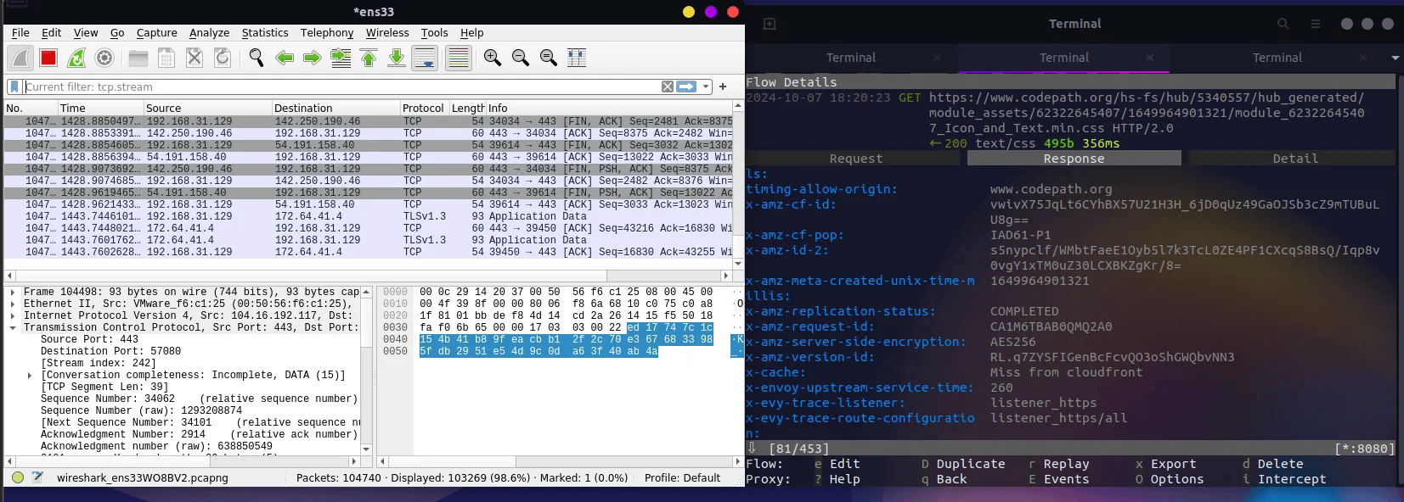1404x502 pixels.
Task: Click packet list vertical scrollbar
Action: (x=738, y=185)
